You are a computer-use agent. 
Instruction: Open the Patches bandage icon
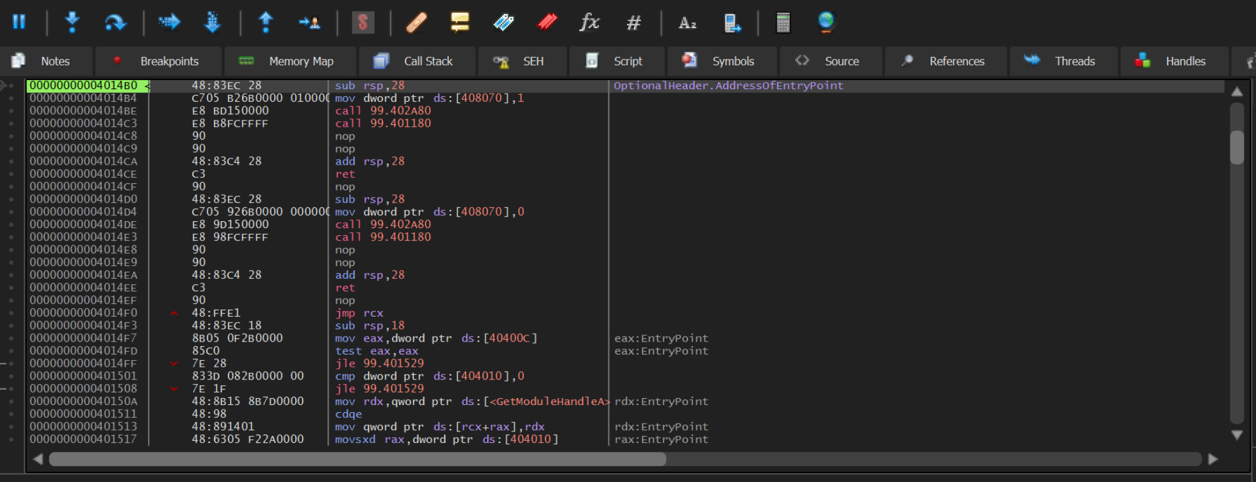(x=416, y=22)
